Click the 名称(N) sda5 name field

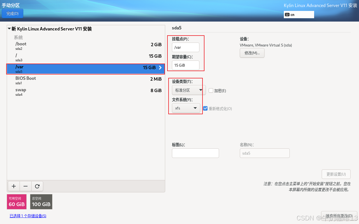point(265,153)
